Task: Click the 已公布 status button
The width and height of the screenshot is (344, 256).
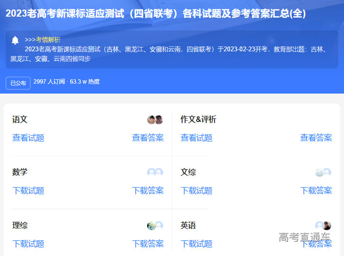Action: [18, 83]
